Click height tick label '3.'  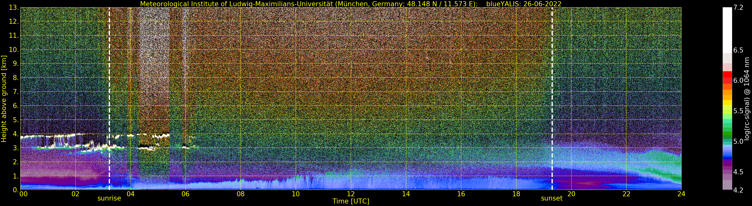[x=16, y=148]
